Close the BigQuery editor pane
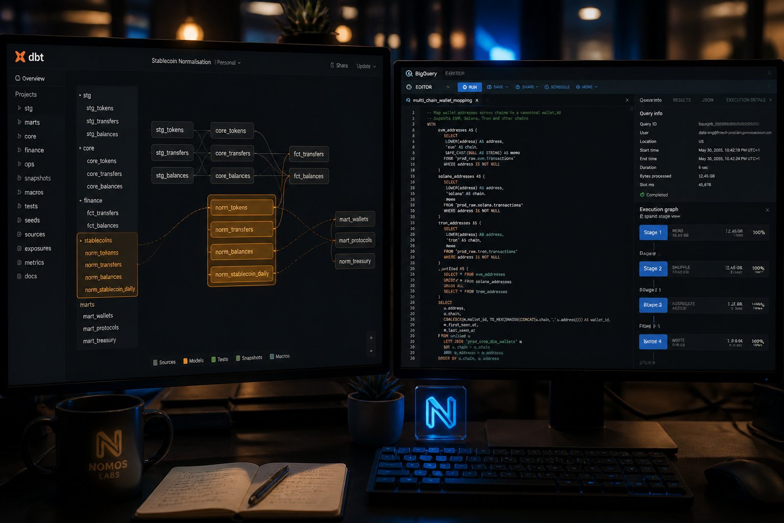Screen dimensions: 784x523 click(627, 100)
